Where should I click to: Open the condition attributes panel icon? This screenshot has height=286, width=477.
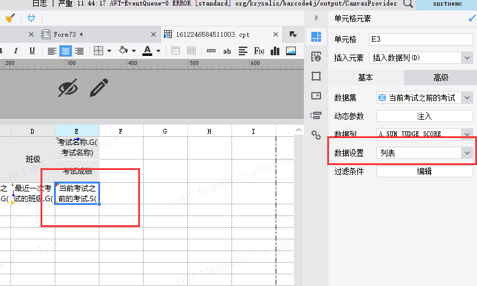[316, 115]
